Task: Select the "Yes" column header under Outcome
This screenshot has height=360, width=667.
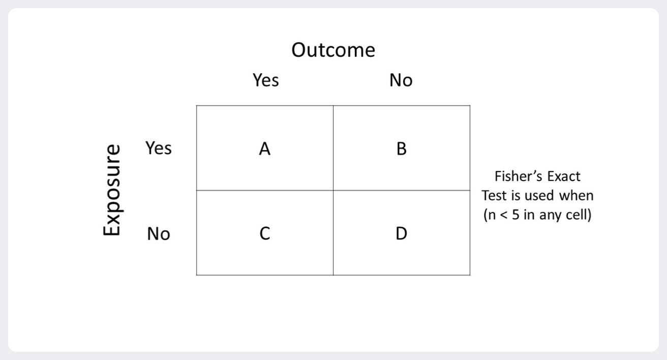Action: pyautogui.click(x=266, y=80)
